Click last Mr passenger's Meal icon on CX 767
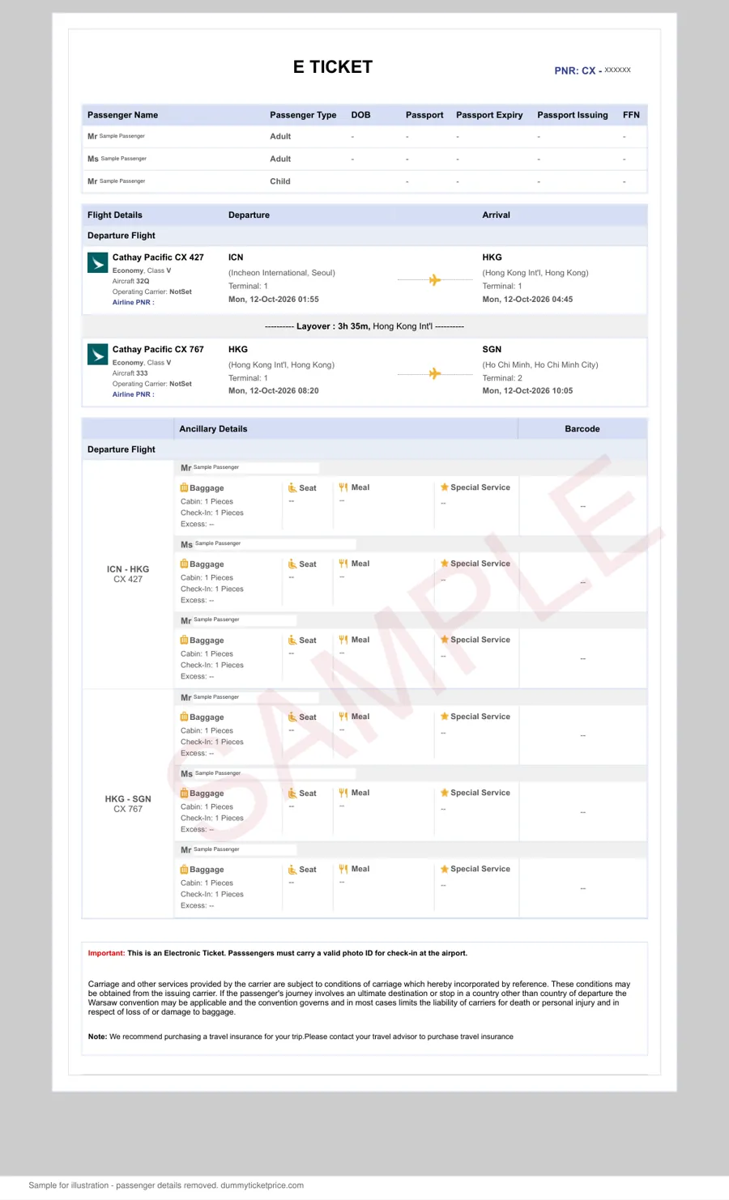Viewport: 729px width, 1200px height. [x=343, y=869]
